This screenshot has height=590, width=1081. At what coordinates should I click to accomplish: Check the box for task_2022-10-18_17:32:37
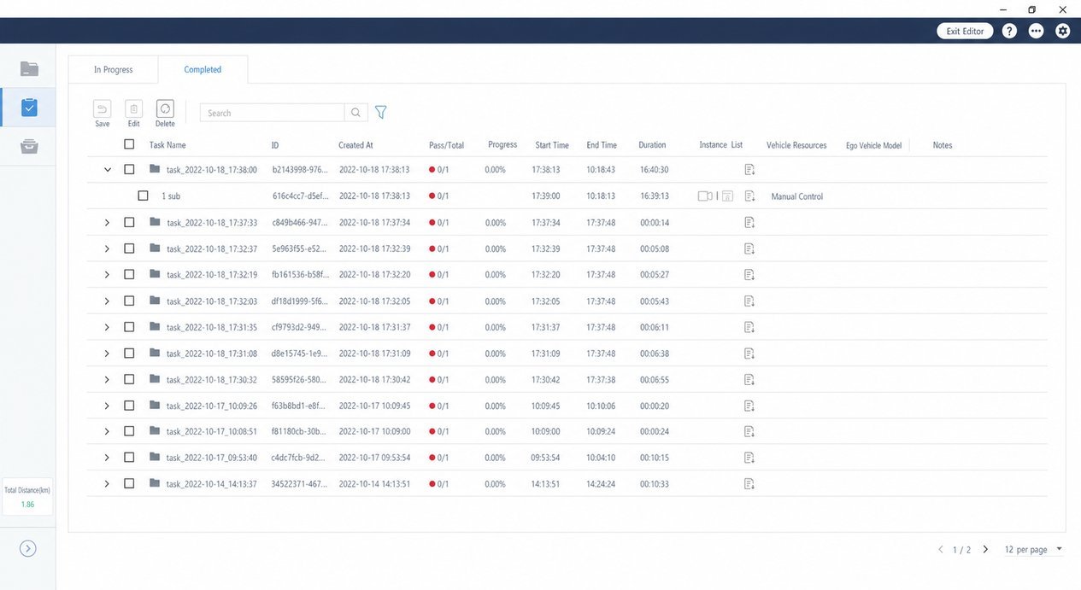(x=129, y=248)
